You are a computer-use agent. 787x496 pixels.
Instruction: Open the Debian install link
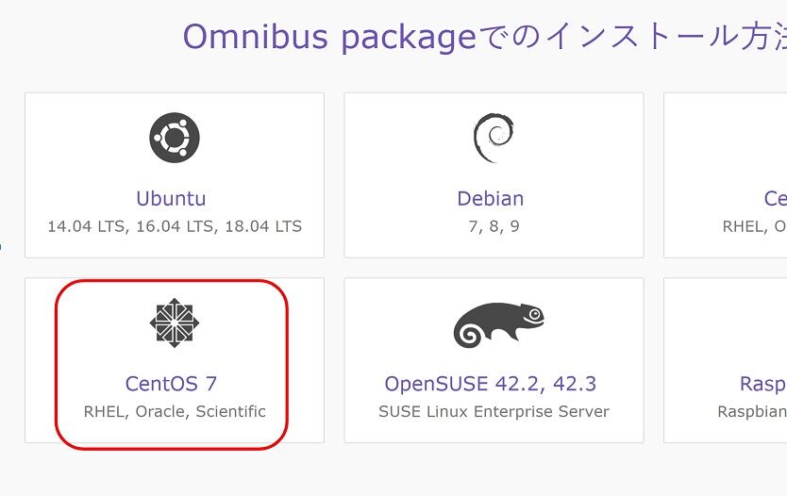(491, 199)
